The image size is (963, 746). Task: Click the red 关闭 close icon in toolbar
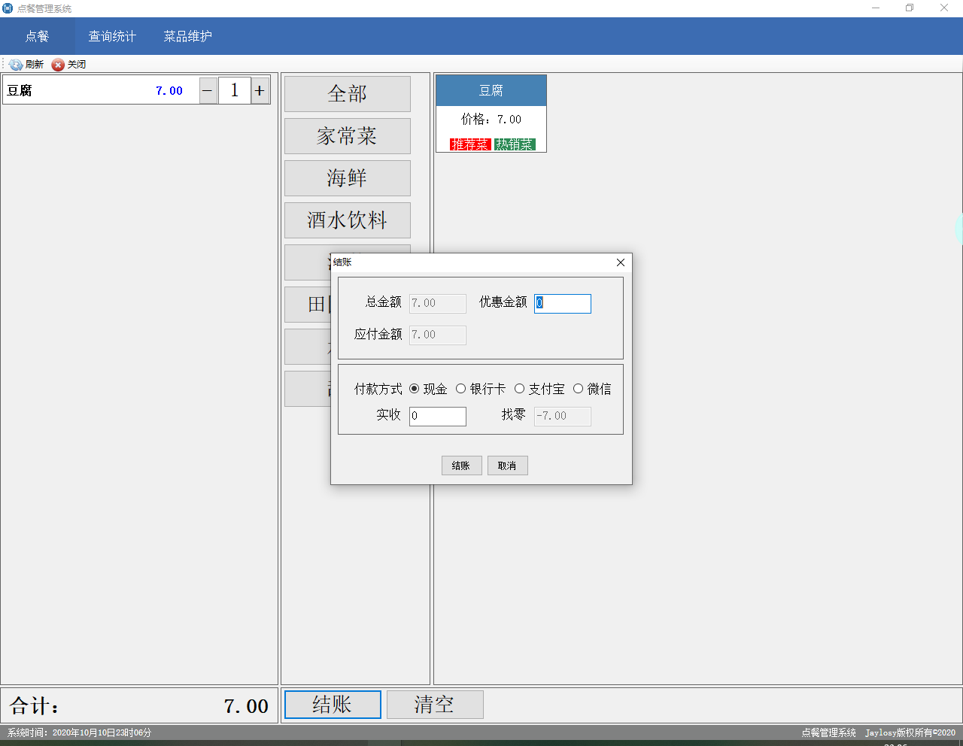pos(58,65)
